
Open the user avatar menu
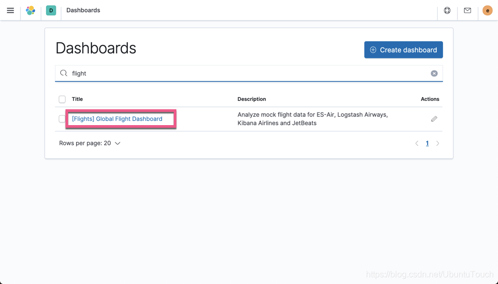pyautogui.click(x=487, y=11)
